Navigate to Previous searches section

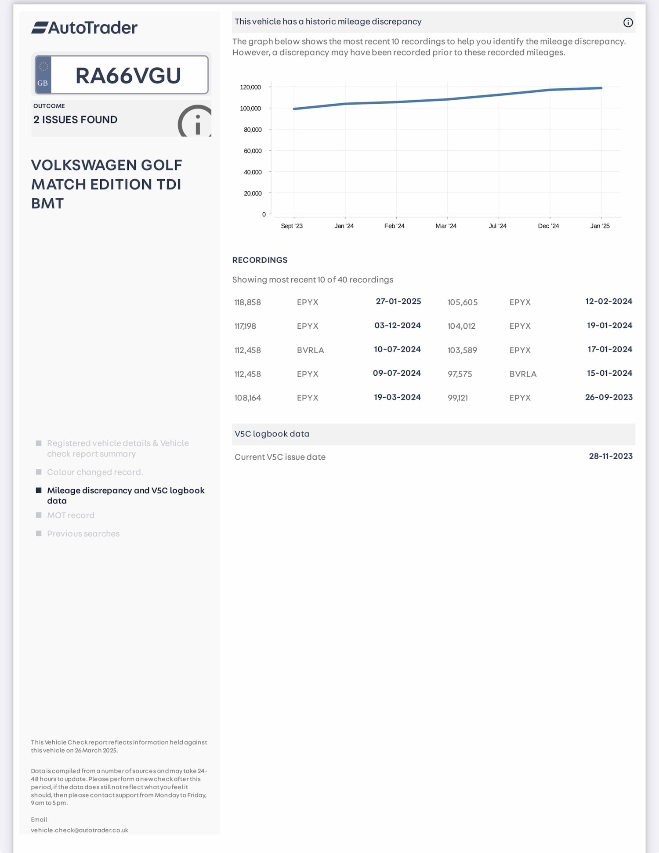pos(83,534)
